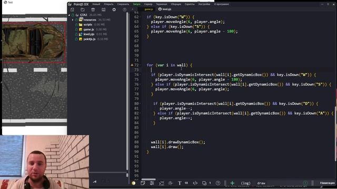Image resolution: width=337 pixels, height=189 pixels.
Task: Click line number 88 in the gutter
Action: (136, 142)
